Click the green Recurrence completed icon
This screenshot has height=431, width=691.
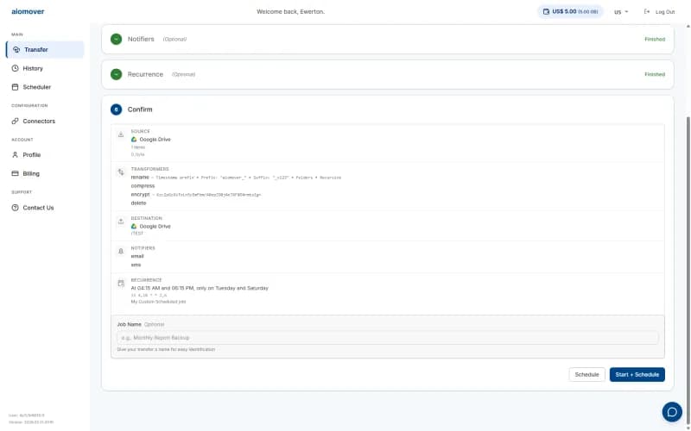(116, 74)
